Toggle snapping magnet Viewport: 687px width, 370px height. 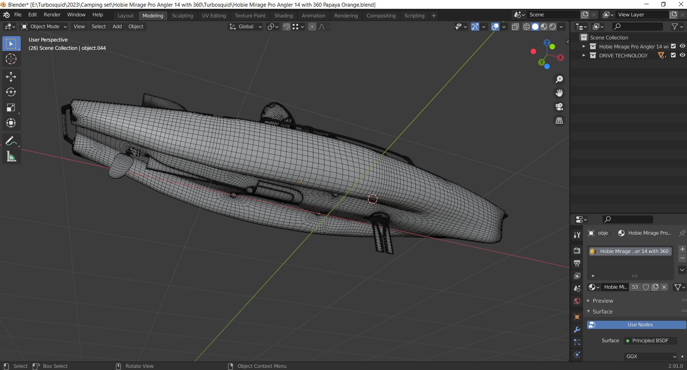coord(286,26)
